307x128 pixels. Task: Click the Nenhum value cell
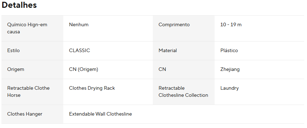click(x=108, y=28)
